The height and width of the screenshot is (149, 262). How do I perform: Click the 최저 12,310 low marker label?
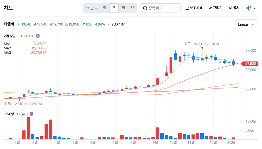click(23, 104)
